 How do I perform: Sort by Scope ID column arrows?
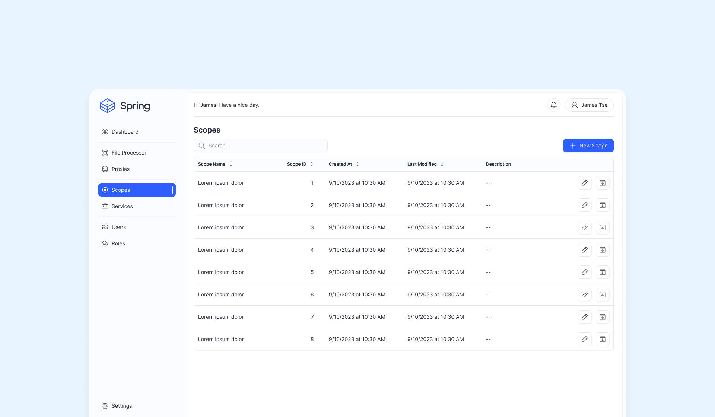click(x=312, y=164)
